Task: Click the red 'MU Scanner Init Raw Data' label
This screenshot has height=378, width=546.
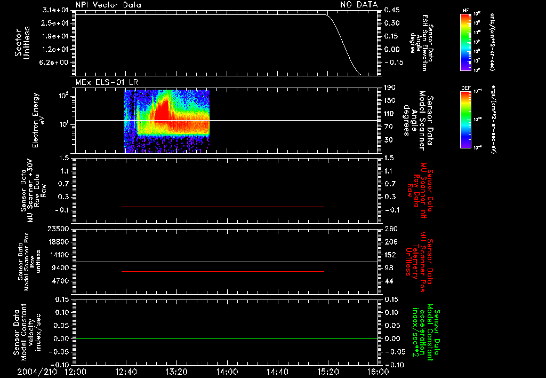Action: pos(420,191)
